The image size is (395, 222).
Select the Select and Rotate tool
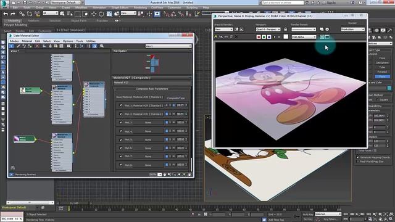[x=101, y=14]
